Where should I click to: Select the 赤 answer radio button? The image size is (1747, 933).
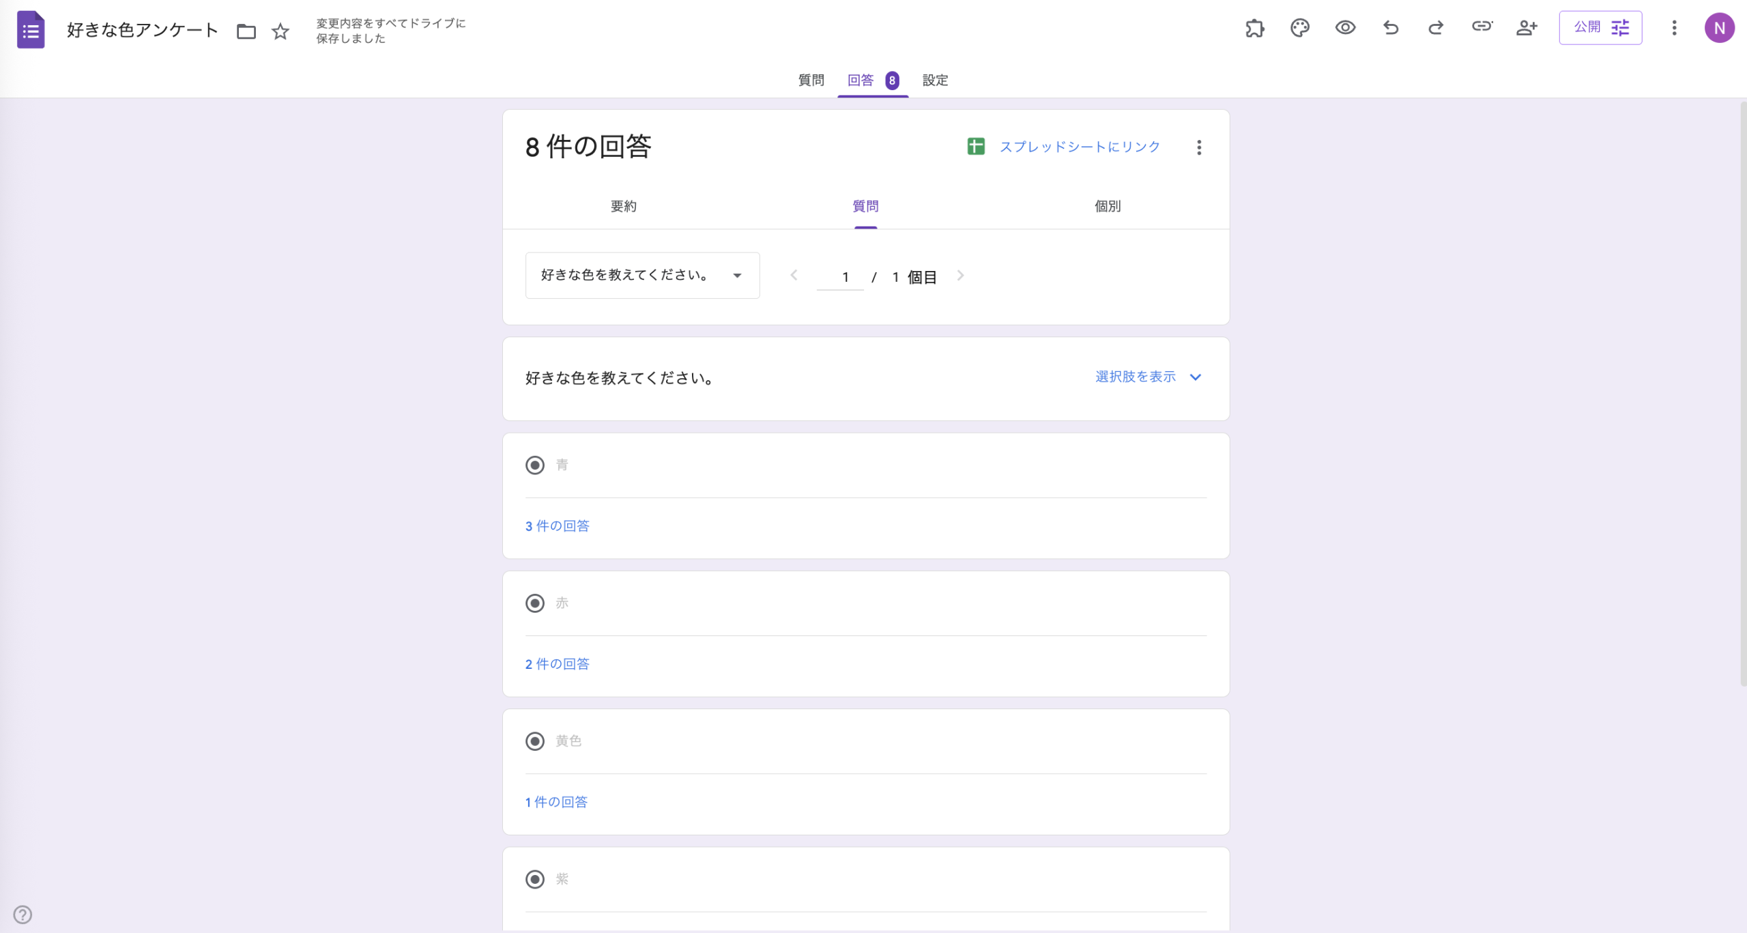point(535,603)
